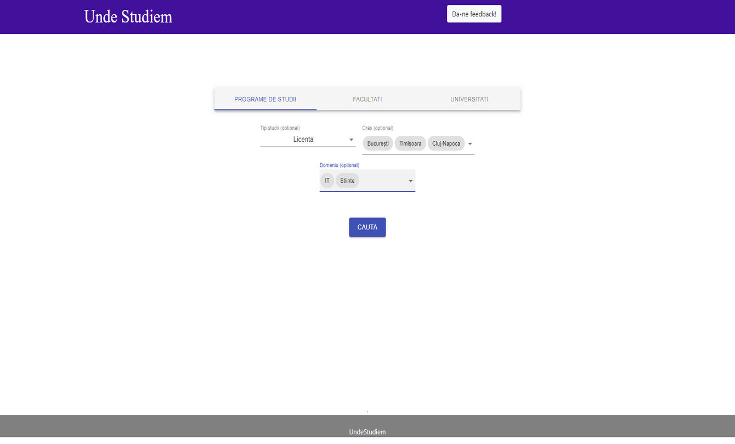The width and height of the screenshot is (735, 444).
Task: Select the Timișoara city chip
Action: [410, 143]
